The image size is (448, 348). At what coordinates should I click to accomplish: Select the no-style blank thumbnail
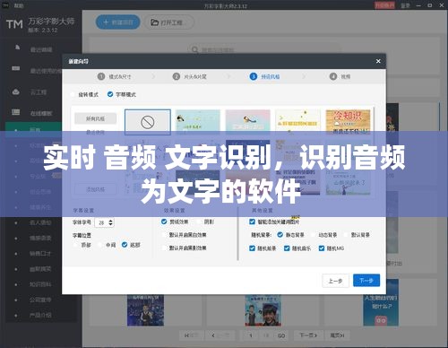(x=148, y=122)
